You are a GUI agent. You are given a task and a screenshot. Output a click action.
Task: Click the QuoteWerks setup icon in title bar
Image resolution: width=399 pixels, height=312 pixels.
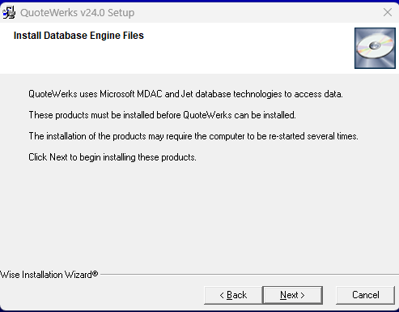pyautogui.click(x=9, y=12)
